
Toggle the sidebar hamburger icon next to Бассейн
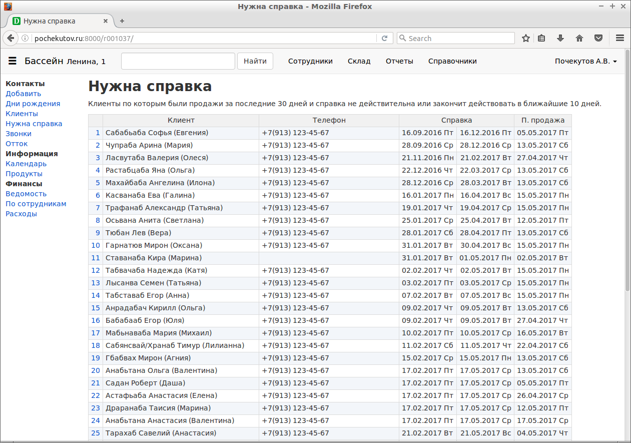[13, 61]
